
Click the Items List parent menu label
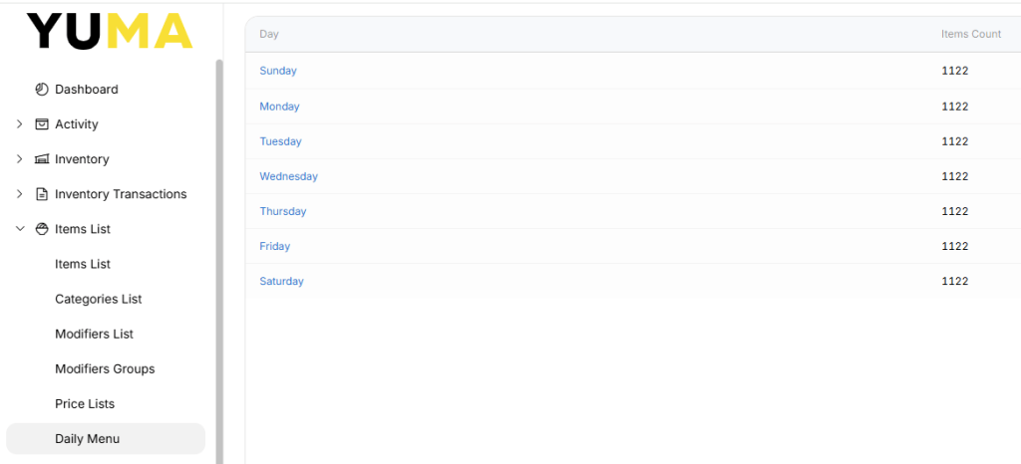83,229
